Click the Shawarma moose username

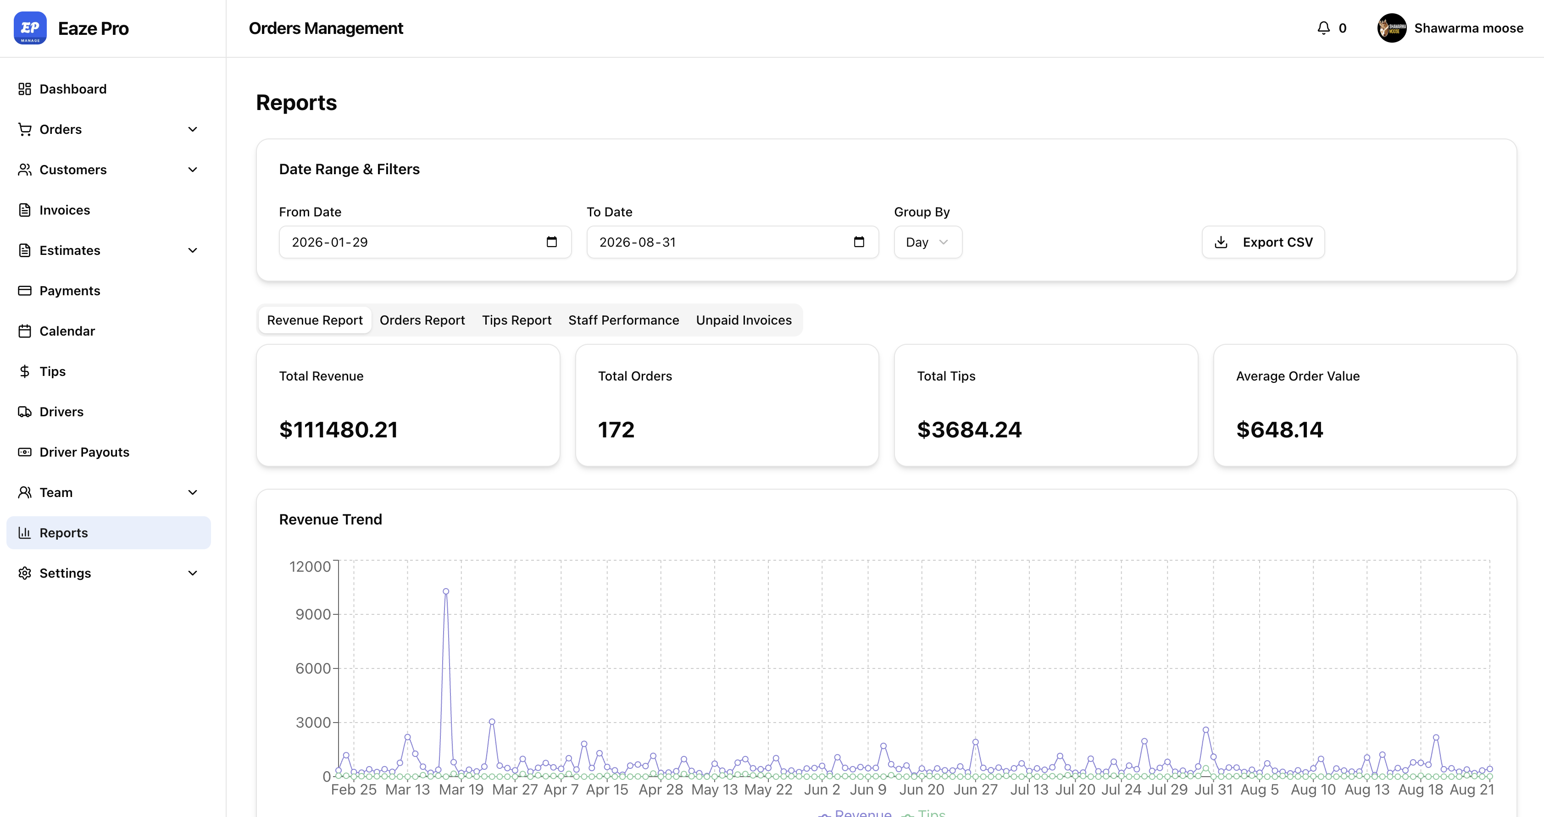point(1468,28)
